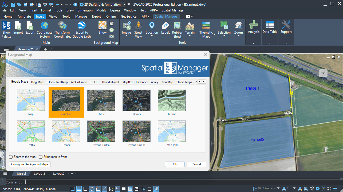Click Configure Background Maps button
Screen dimensions: 343x192
(30, 164)
